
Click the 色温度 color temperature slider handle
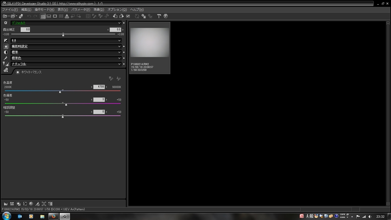[60, 92]
